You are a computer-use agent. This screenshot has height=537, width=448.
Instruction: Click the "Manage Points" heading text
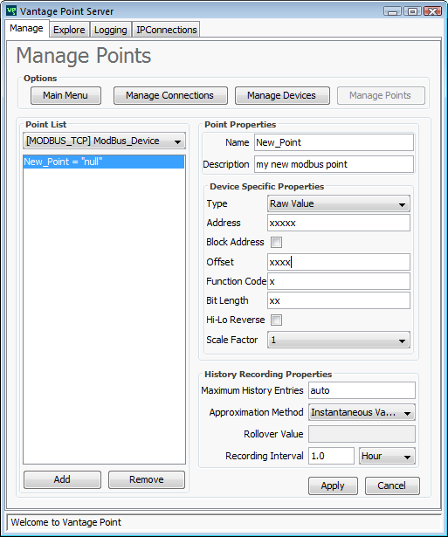pos(84,56)
